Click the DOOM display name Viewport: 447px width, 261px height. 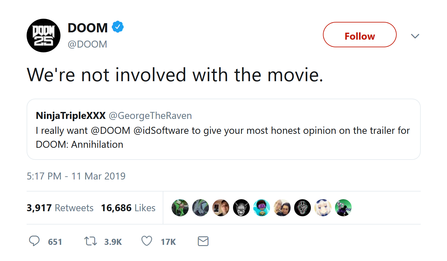tap(88, 28)
